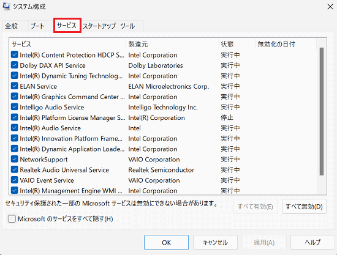Sort by the 状態 column header
337x255 pixels.
tap(237, 44)
